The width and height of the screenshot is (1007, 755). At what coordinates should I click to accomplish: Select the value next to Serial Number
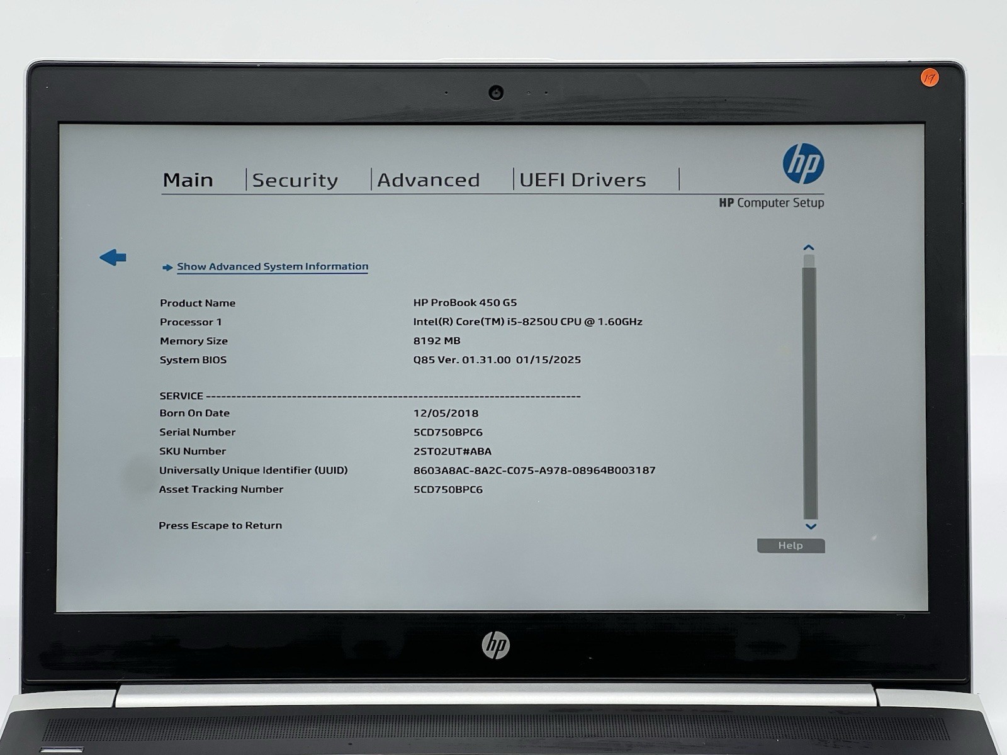point(448,432)
